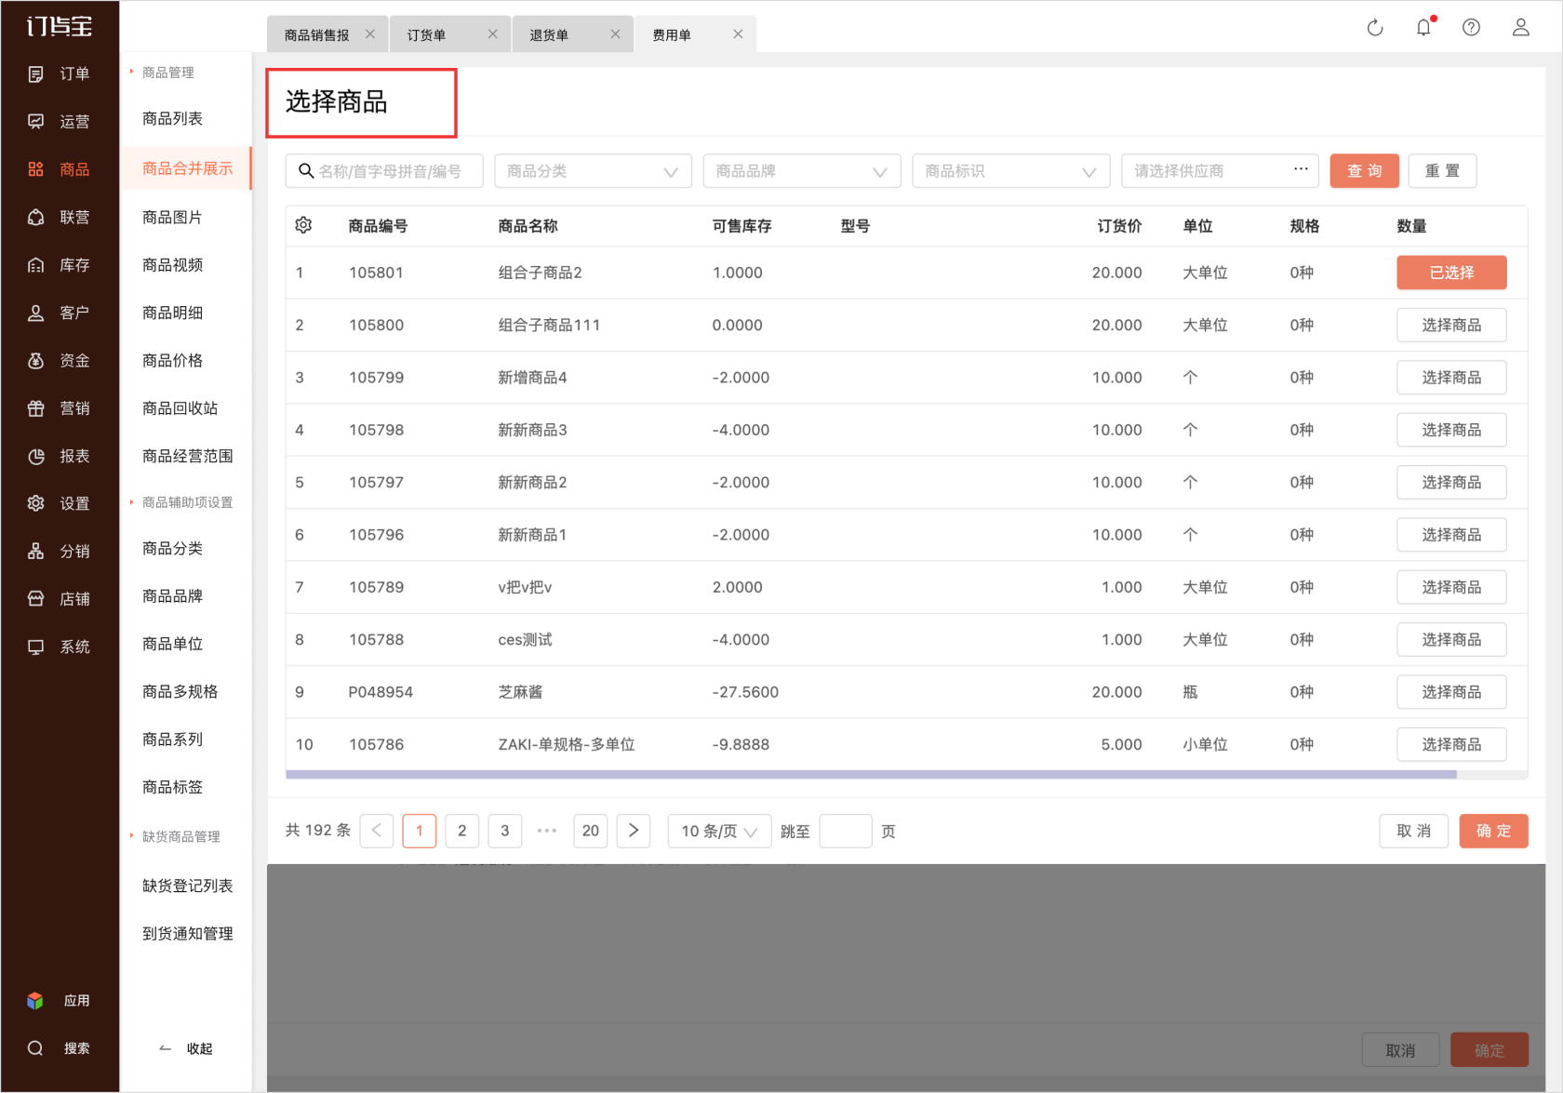This screenshot has height=1093, width=1563.
Task: Collapse the 缺货商品管理 menu group
Action: point(175,836)
